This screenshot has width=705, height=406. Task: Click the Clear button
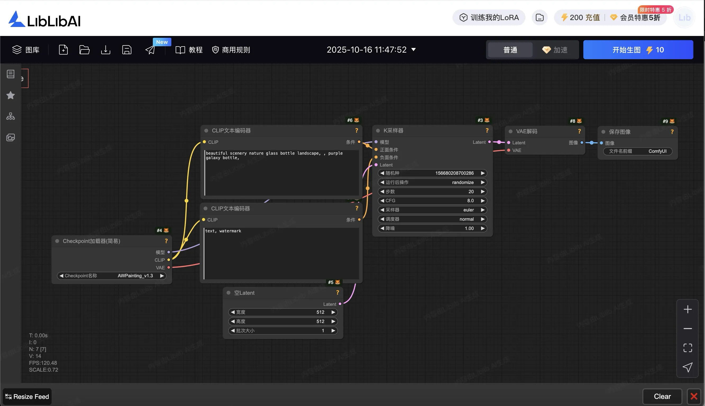tap(662, 396)
